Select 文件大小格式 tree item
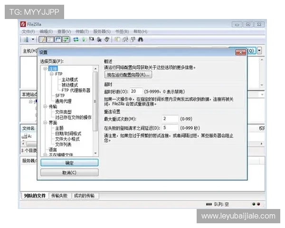This screenshot has height=228, width=285. pyautogui.click(x=67, y=139)
